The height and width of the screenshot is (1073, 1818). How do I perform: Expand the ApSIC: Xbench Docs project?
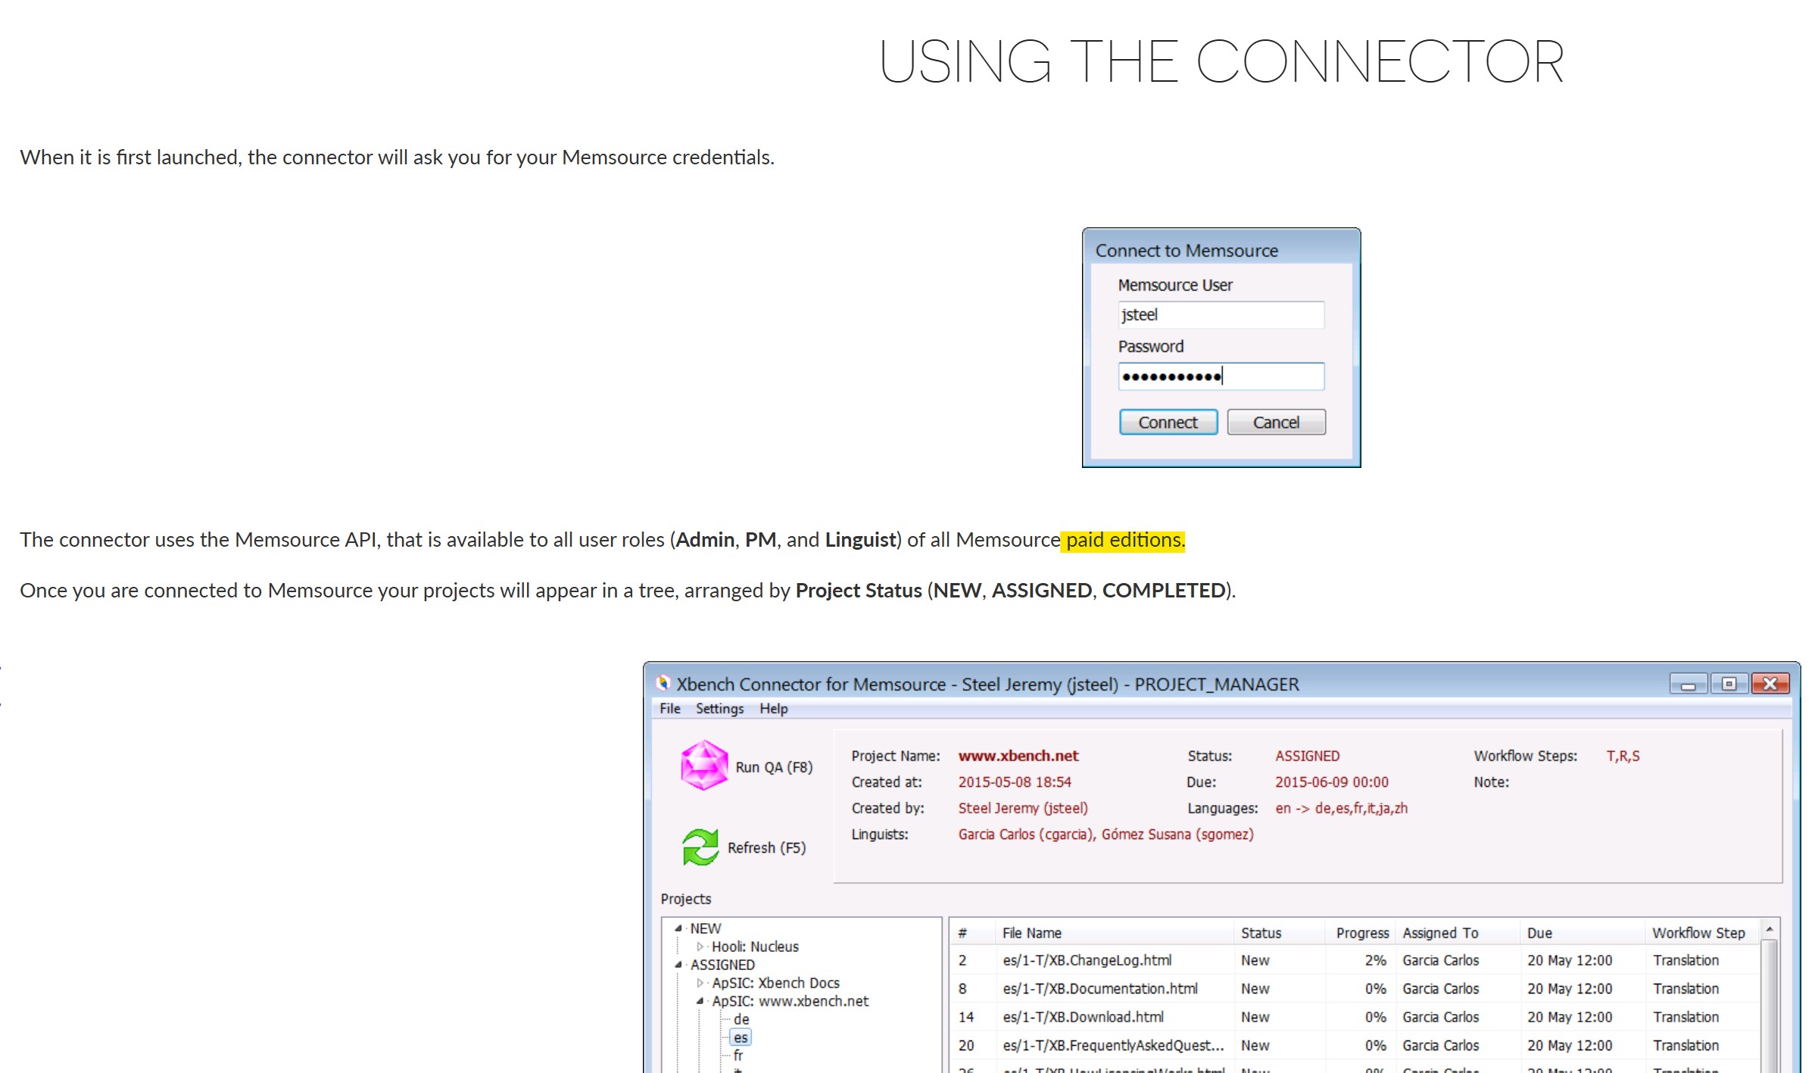[700, 983]
